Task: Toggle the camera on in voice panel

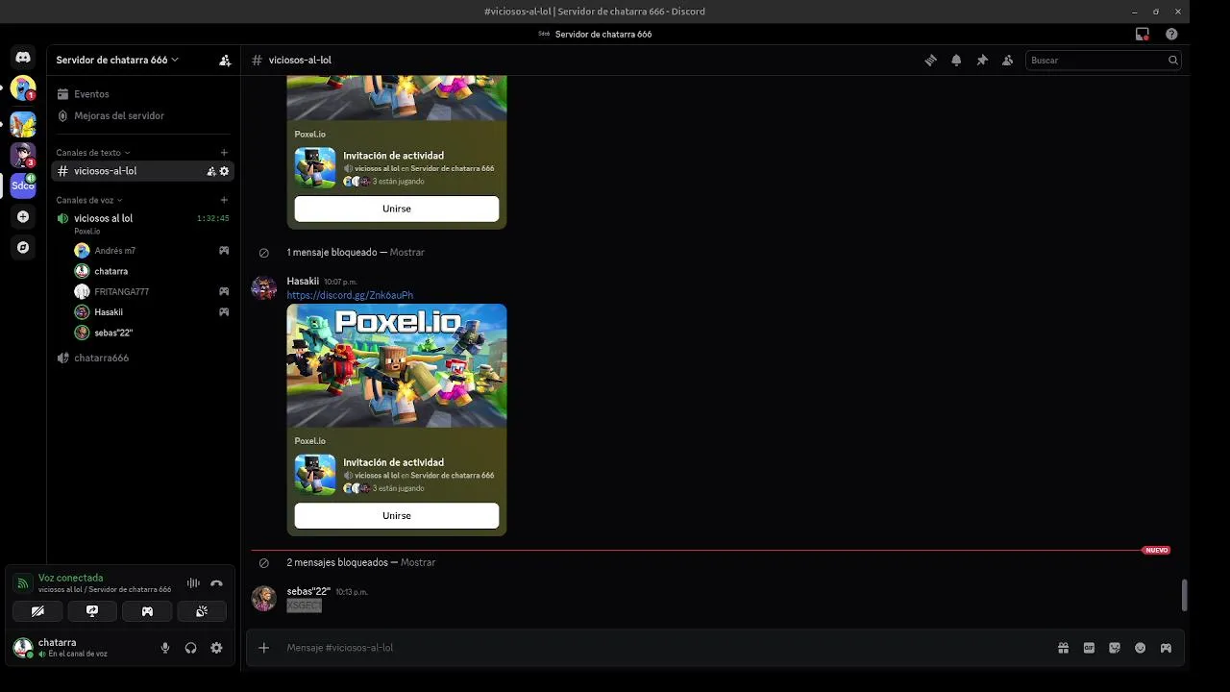Action: [x=37, y=611]
